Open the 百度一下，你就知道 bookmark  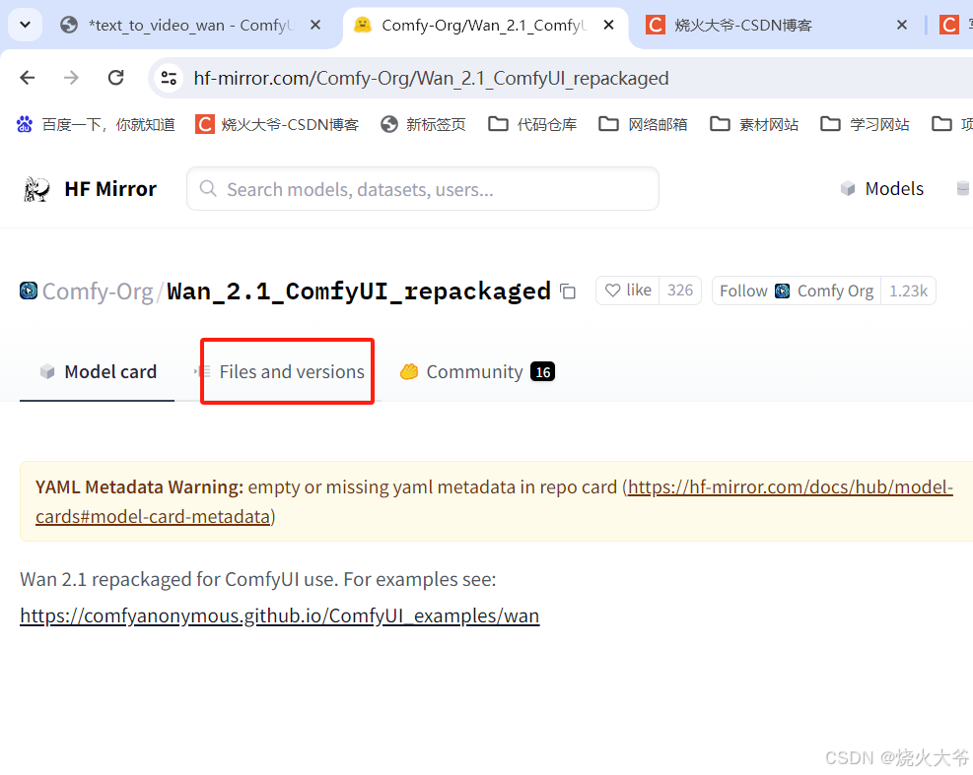(x=96, y=125)
